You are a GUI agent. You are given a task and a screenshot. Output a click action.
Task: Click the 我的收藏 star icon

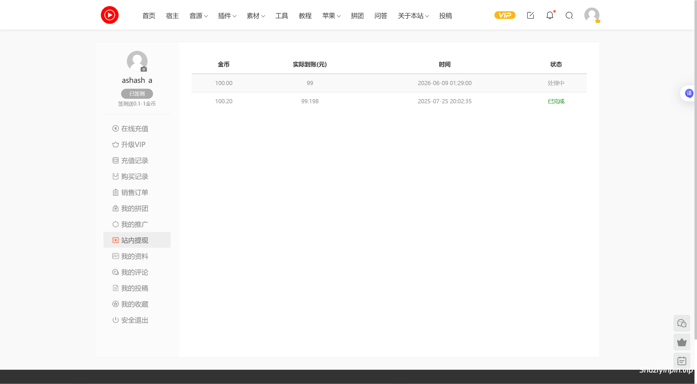pyautogui.click(x=115, y=304)
